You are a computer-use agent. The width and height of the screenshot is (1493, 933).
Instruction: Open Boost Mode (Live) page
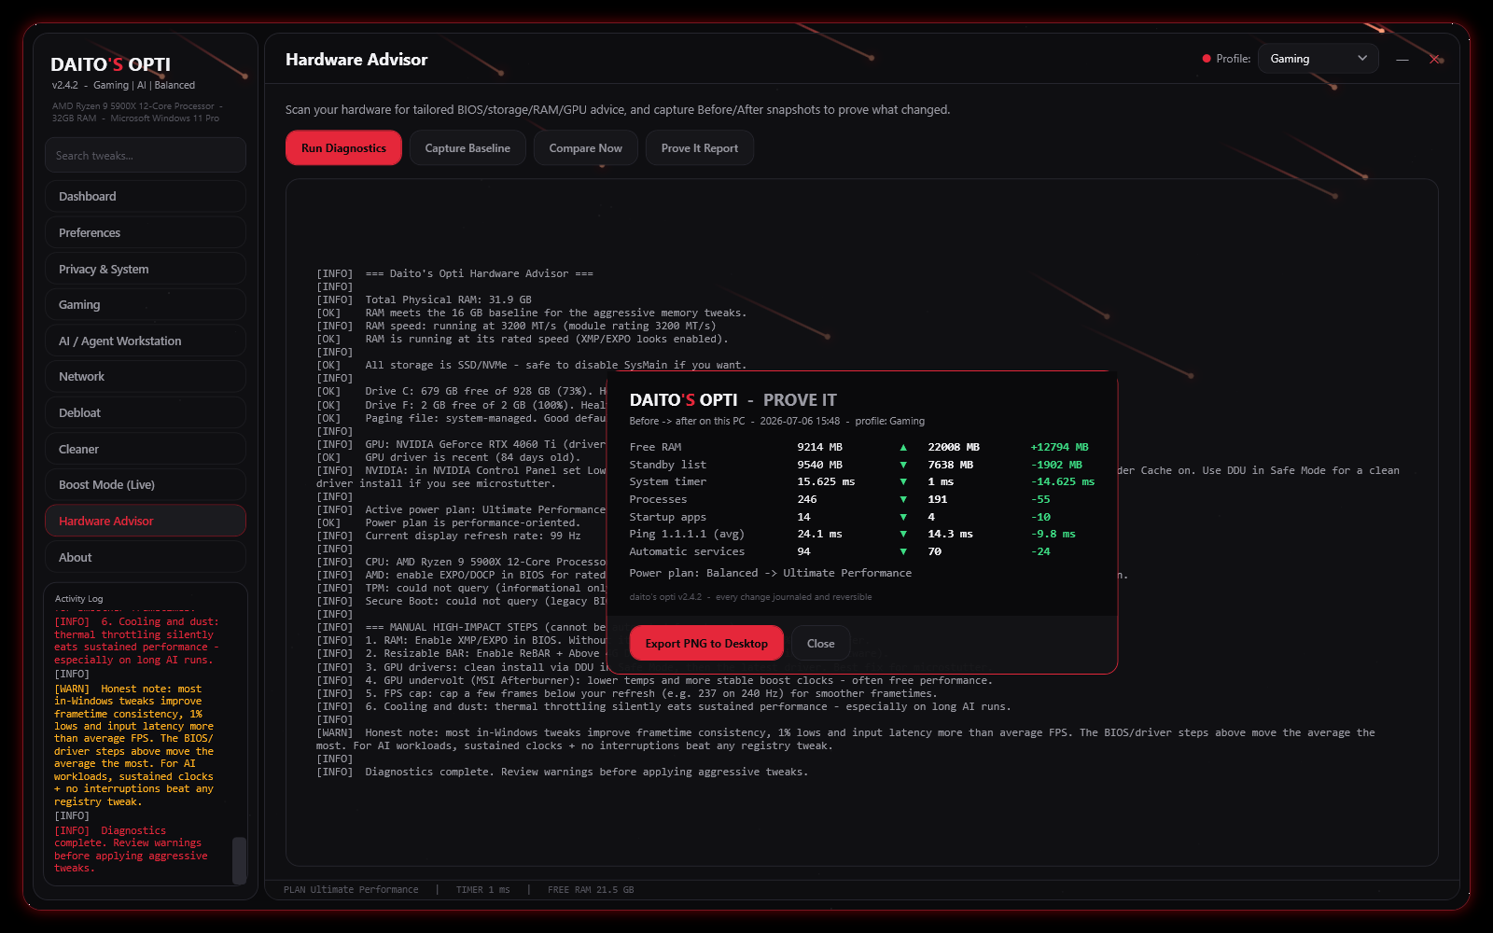coord(146,485)
